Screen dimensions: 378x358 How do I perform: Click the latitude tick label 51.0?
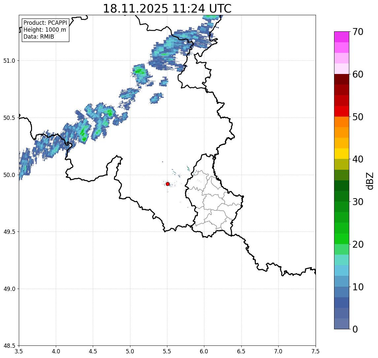point(9,61)
